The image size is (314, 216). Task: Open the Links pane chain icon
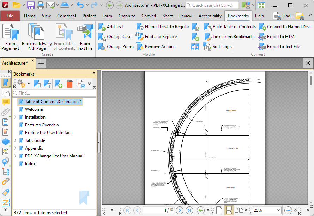(5, 181)
